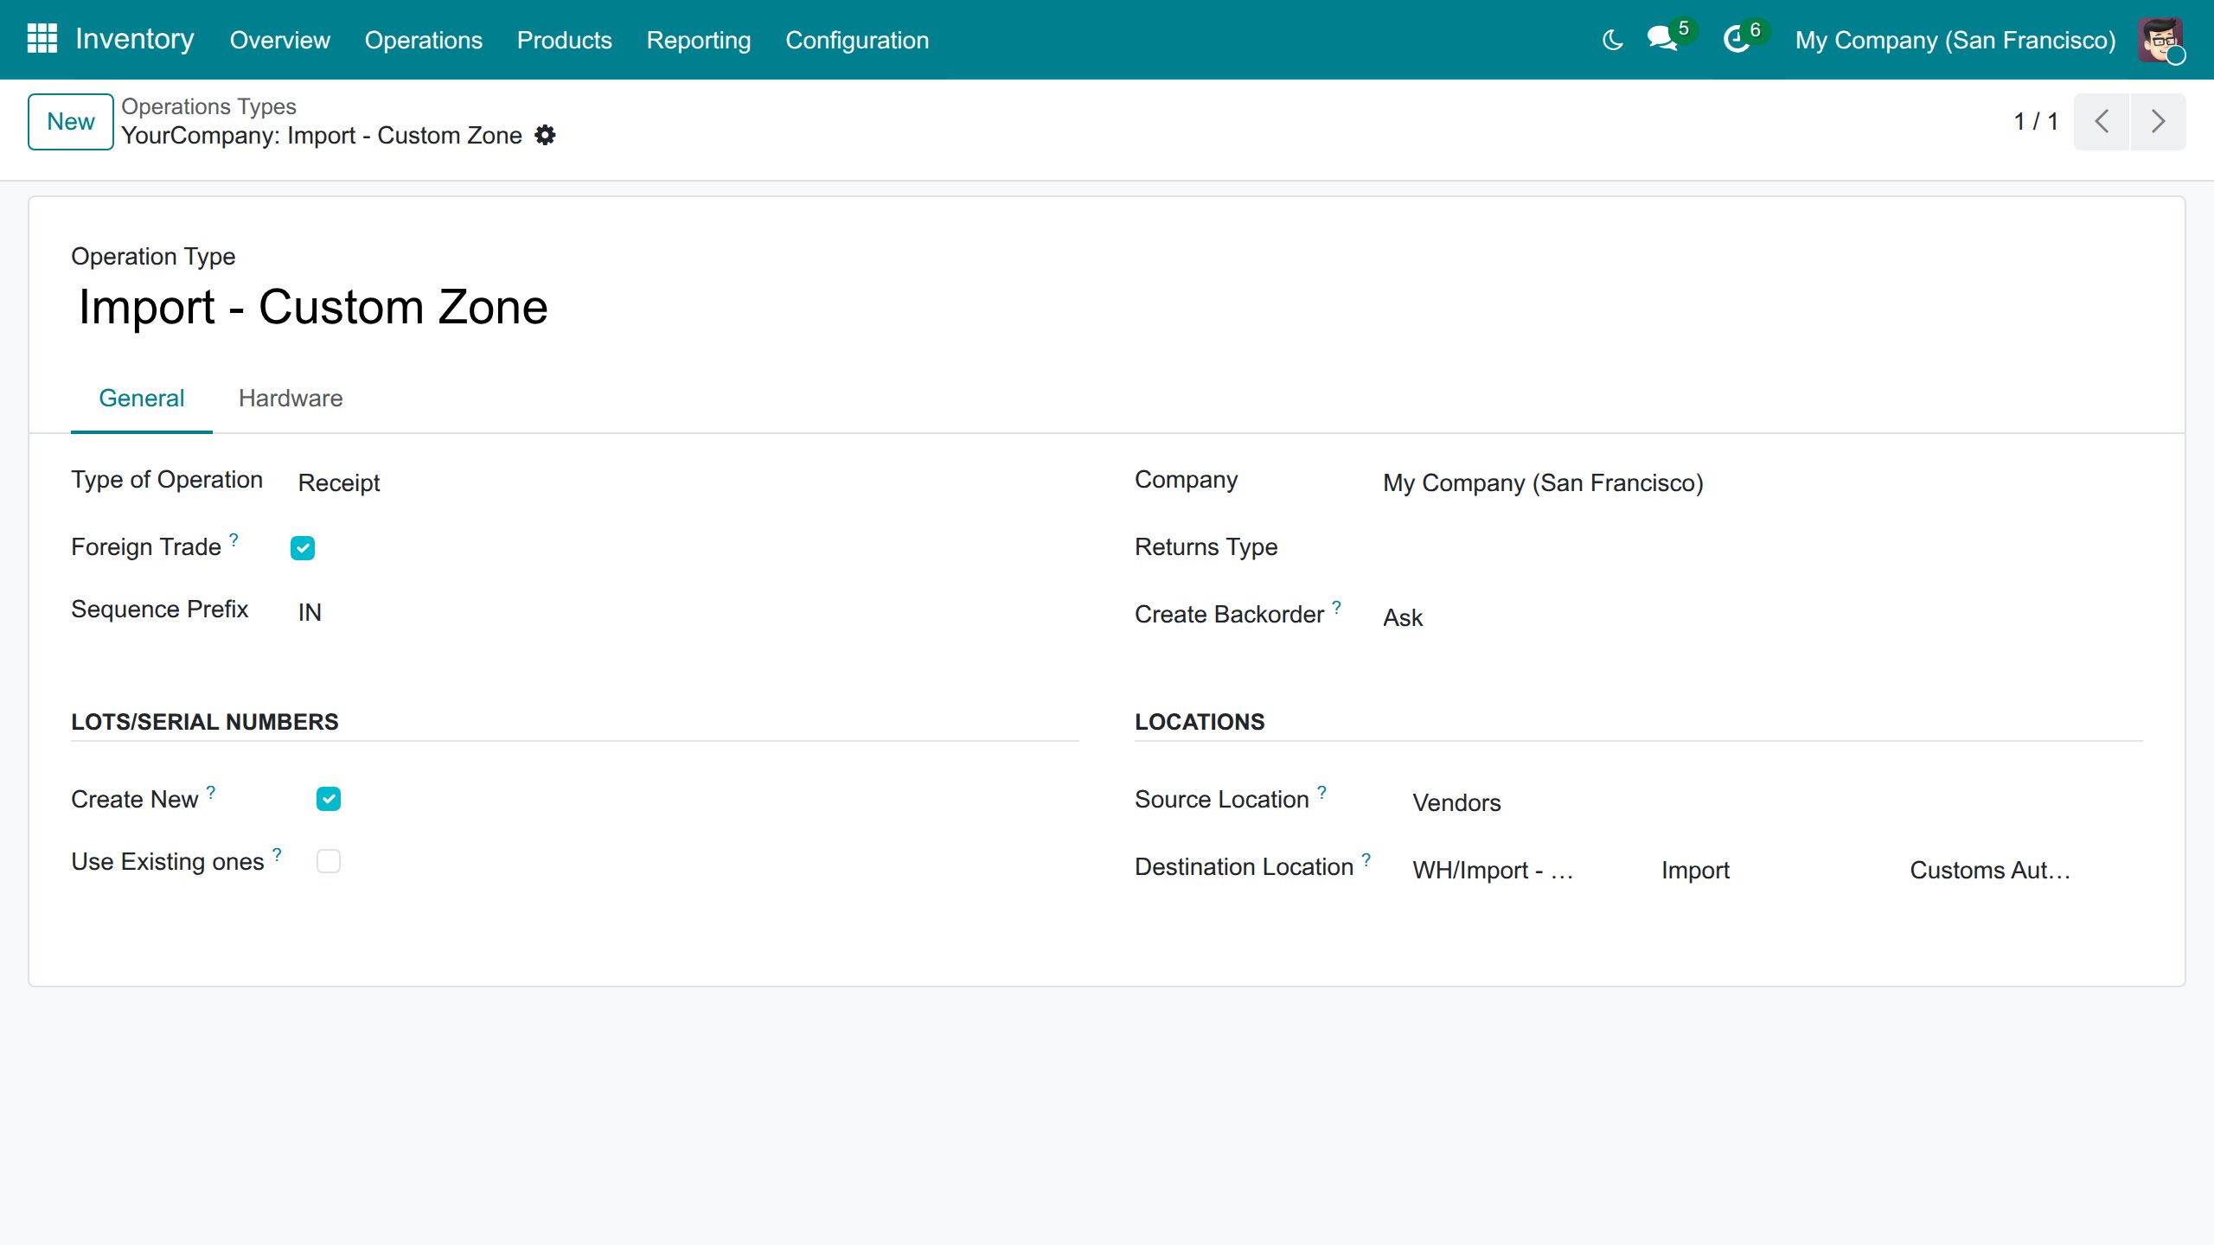Click the gear actions icon beside the record title

545,136
